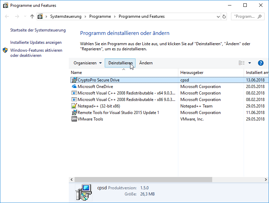
Task: Click the VMware, Inc. publisher cell
Action: 192,119
